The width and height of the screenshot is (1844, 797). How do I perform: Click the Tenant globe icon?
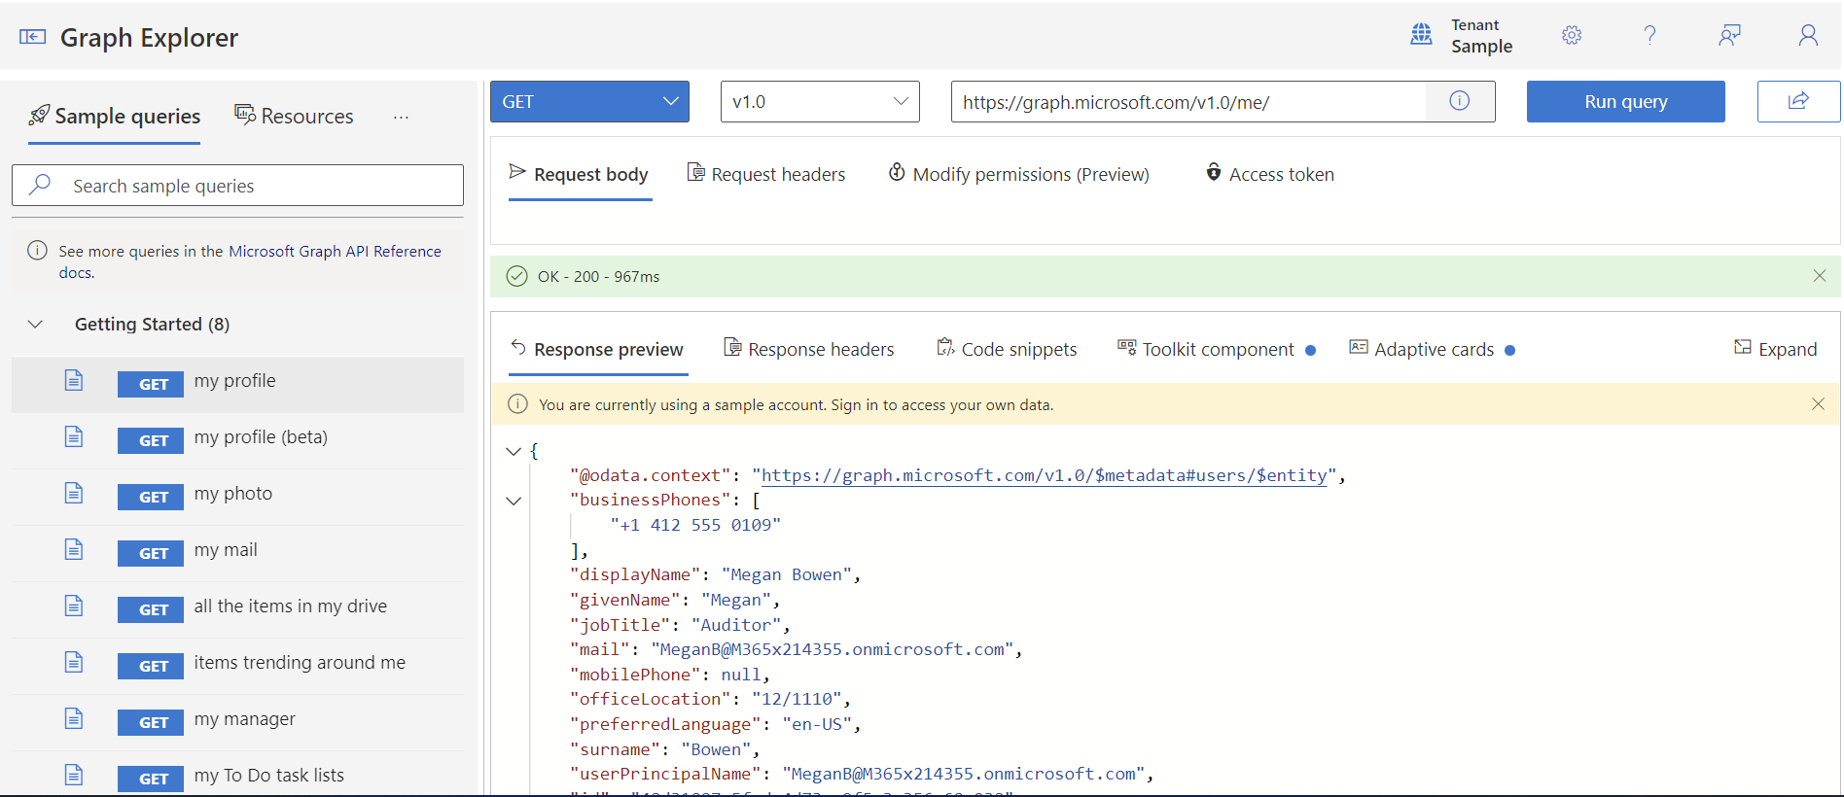[x=1421, y=35]
